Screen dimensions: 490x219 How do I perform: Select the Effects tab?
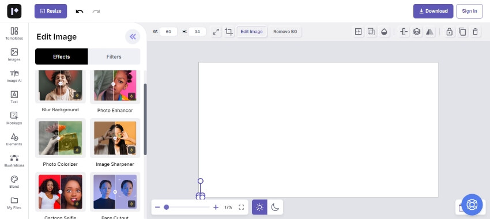(62, 56)
